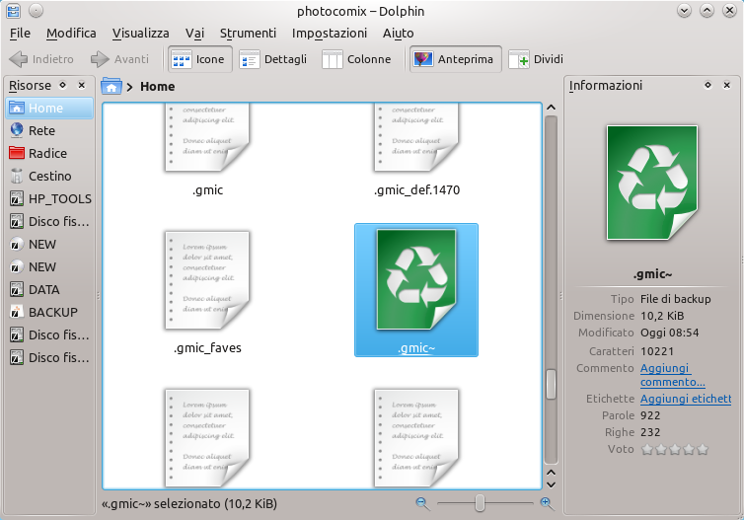
Task: Click the vertical scrollbar handle
Action: pyautogui.click(x=551, y=384)
